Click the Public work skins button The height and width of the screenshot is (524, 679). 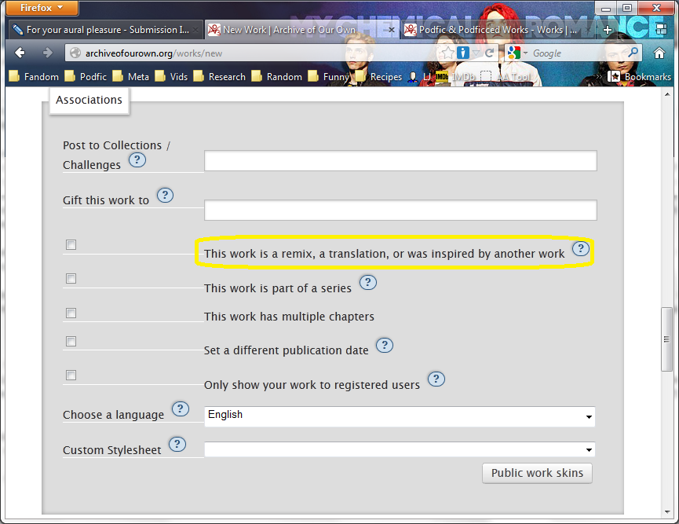pyautogui.click(x=537, y=473)
